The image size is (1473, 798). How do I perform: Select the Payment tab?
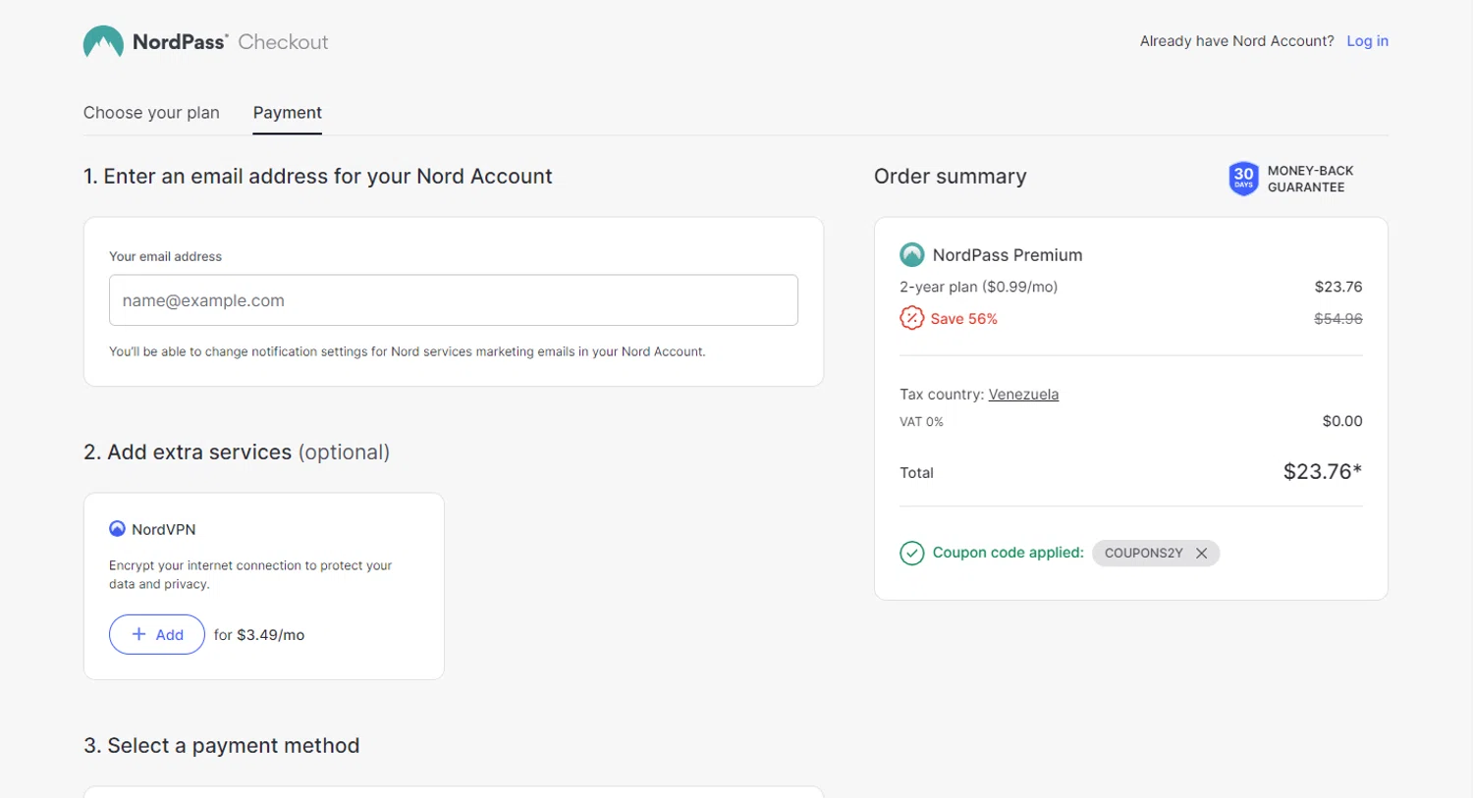288,113
